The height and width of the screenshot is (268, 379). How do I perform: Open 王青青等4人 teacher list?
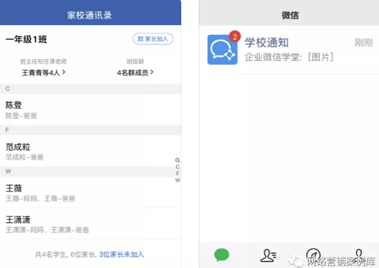43,72
